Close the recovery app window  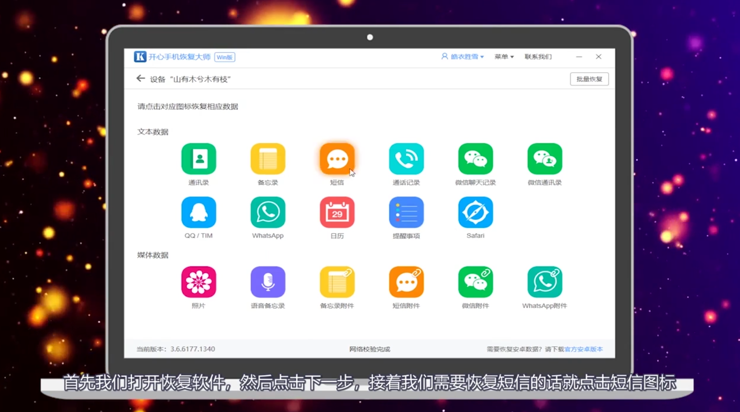tap(598, 57)
